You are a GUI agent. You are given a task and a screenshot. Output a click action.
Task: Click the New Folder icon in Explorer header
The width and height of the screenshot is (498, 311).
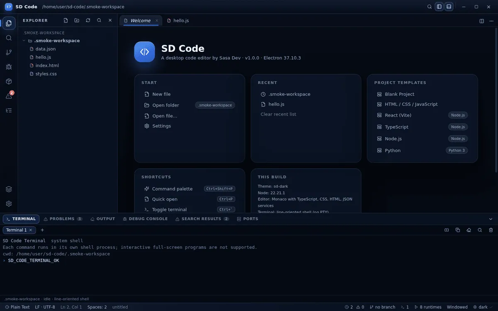click(77, 20)
